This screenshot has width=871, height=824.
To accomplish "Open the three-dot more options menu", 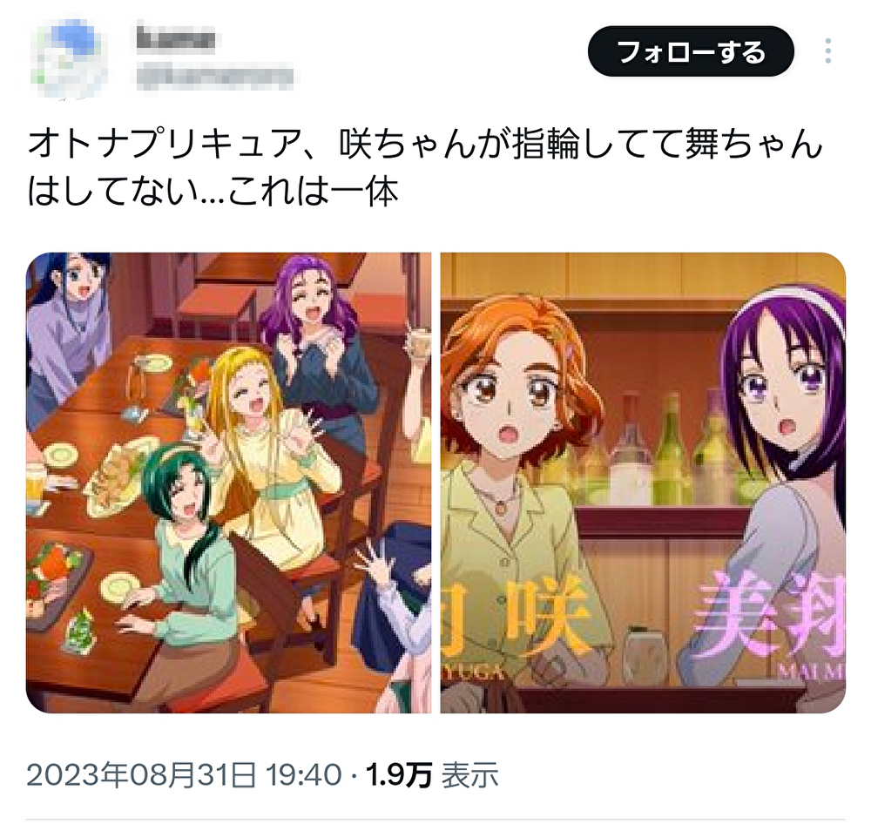I will tap(827, 51).
